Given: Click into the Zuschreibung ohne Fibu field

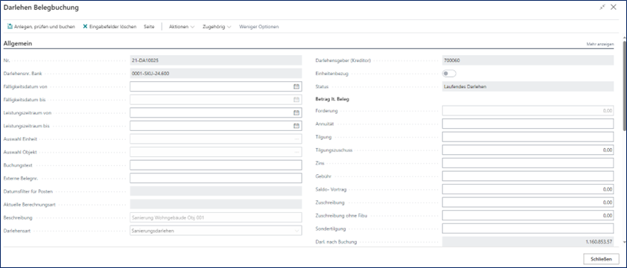Looking at the screenshot, I should (x=528, y=216).
